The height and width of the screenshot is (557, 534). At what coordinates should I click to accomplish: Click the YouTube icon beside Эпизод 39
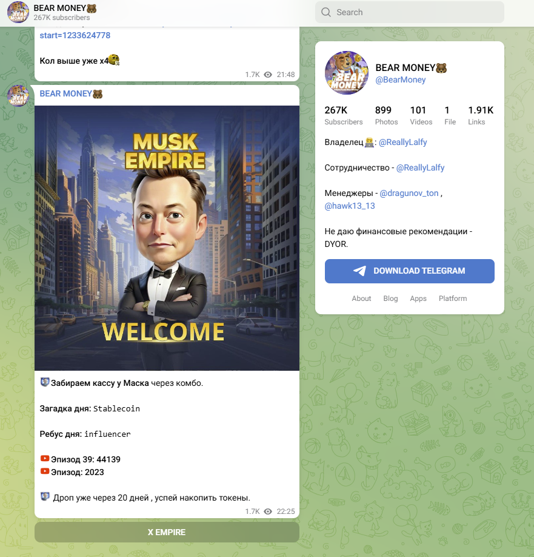(45, 459)
